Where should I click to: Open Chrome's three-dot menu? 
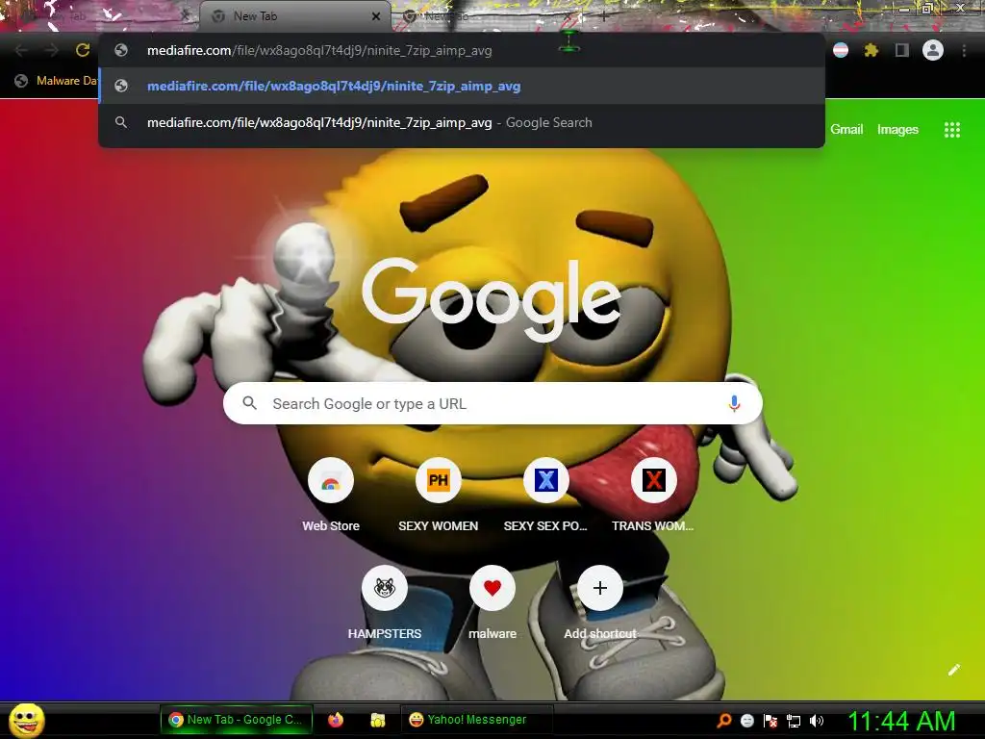(964, 50)
